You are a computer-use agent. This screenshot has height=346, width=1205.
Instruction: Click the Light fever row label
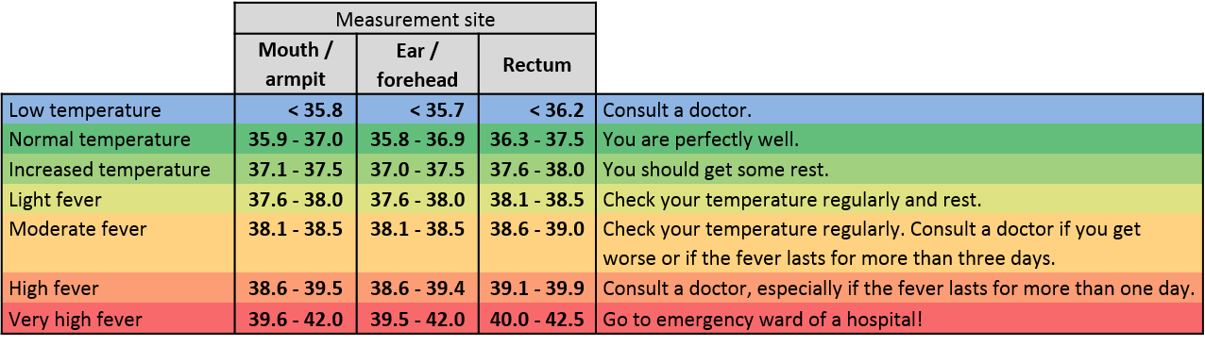click(x=118, y=199)
